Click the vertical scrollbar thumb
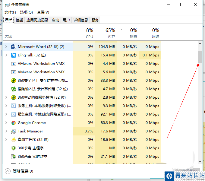The image size is (205, 181). pyautogui.click(x=200, y=57)
